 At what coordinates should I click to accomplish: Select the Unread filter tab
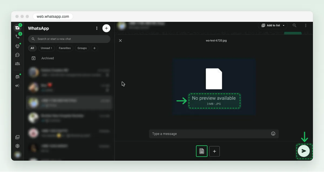[x=46, y=48]
